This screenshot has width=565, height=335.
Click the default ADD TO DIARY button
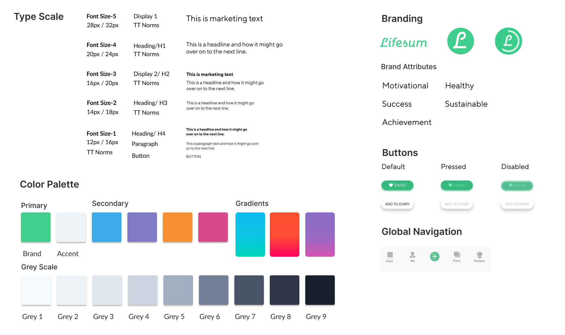397,204
